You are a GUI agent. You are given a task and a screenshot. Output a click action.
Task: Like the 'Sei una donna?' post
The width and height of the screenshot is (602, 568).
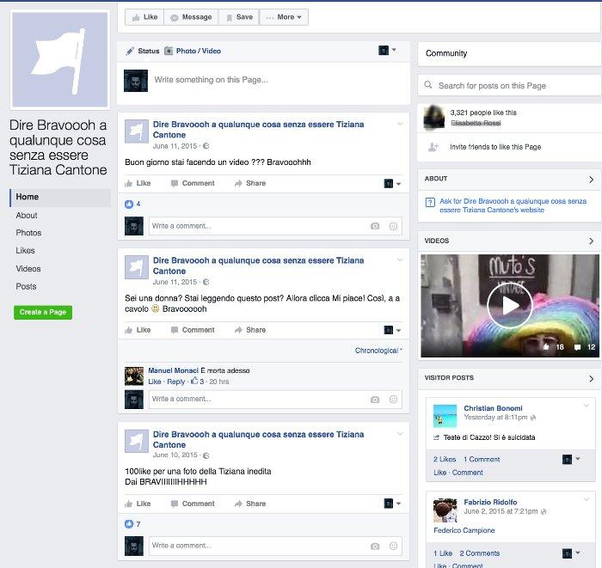(138, 330)
